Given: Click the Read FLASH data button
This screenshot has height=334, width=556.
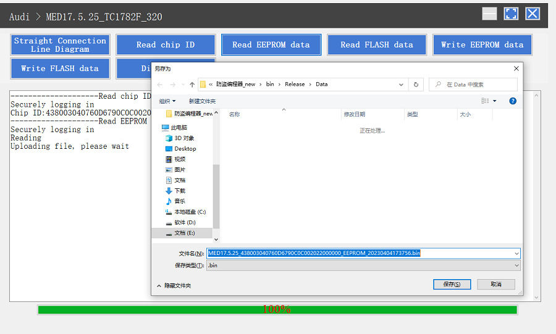Looking at the screenshot, I should (x=376, y=44).
